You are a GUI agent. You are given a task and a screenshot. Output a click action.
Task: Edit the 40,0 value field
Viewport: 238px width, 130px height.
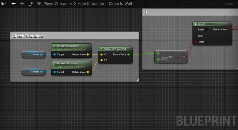pyautogui.click(x=164, y=59)
